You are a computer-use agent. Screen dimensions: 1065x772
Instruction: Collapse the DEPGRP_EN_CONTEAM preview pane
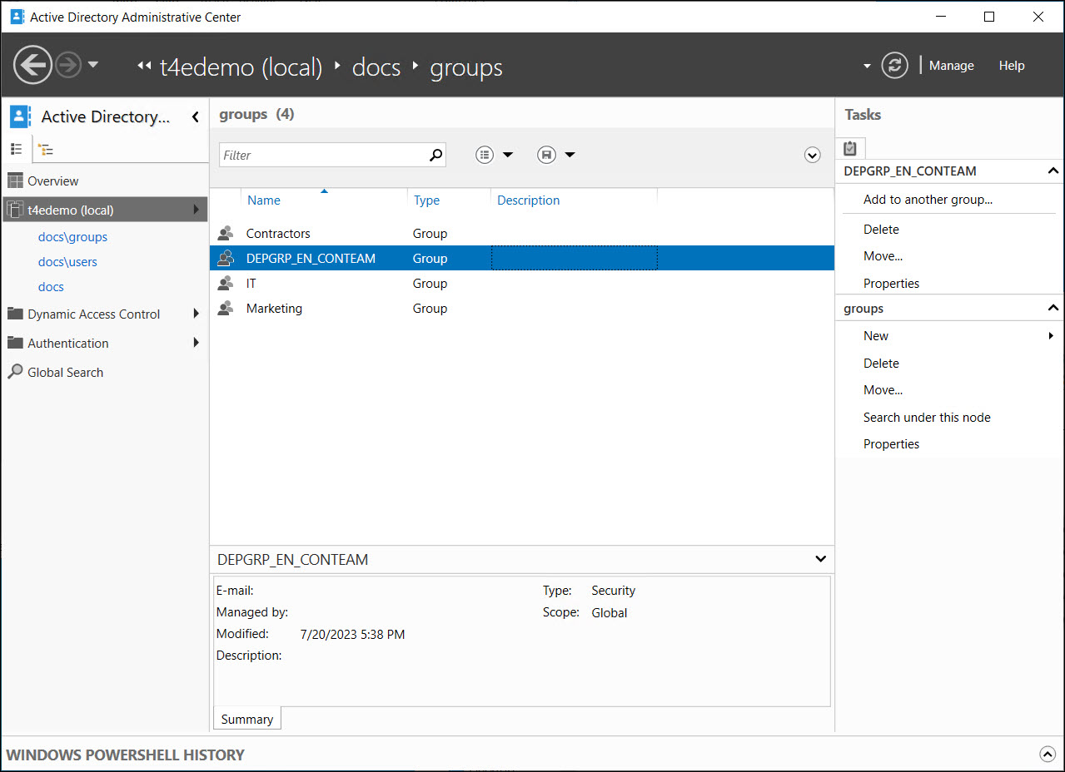(x=820, y=560)
